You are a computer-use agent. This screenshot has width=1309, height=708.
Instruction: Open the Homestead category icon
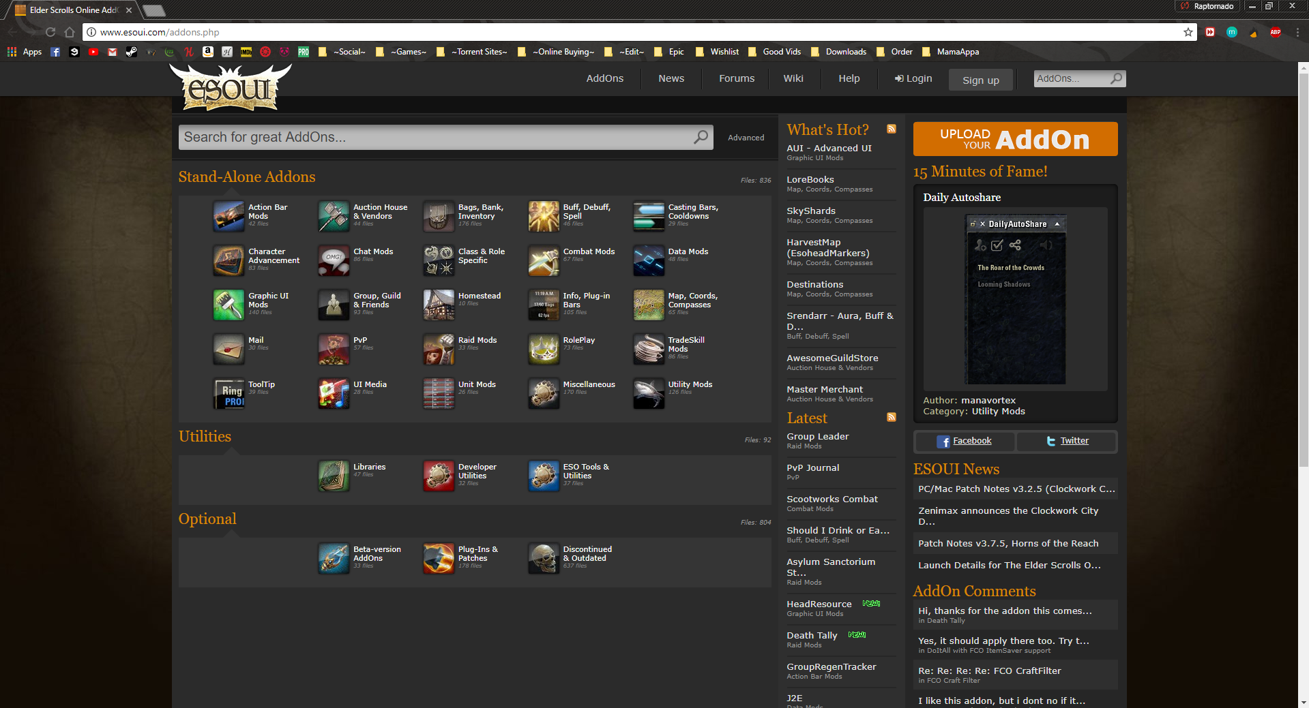point(439,305)
